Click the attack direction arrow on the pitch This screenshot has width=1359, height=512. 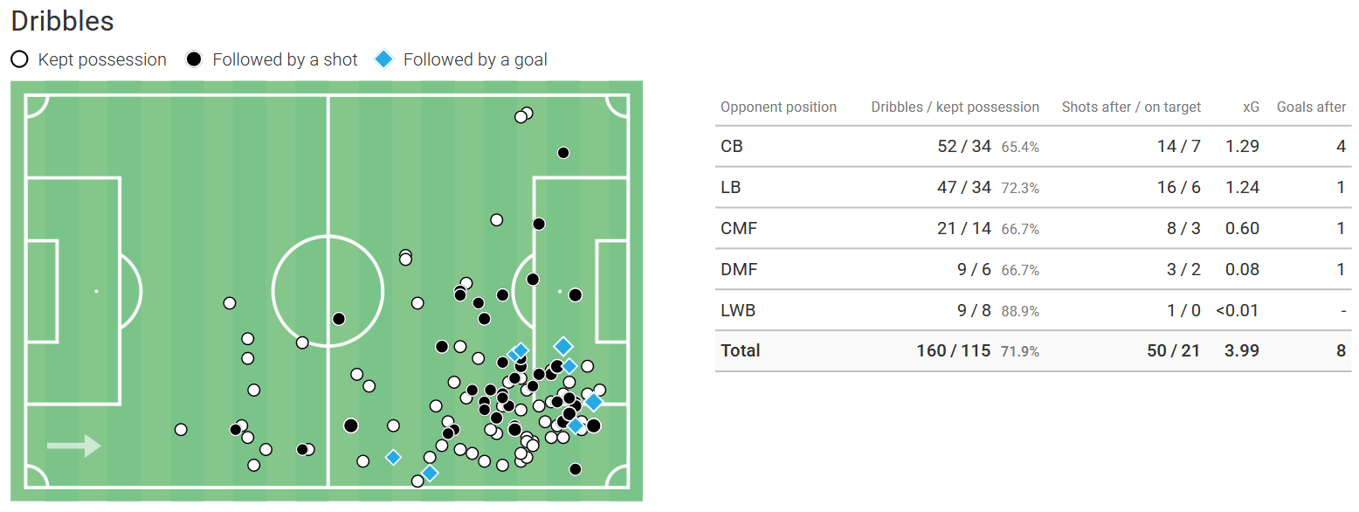[x=74, y=446]
